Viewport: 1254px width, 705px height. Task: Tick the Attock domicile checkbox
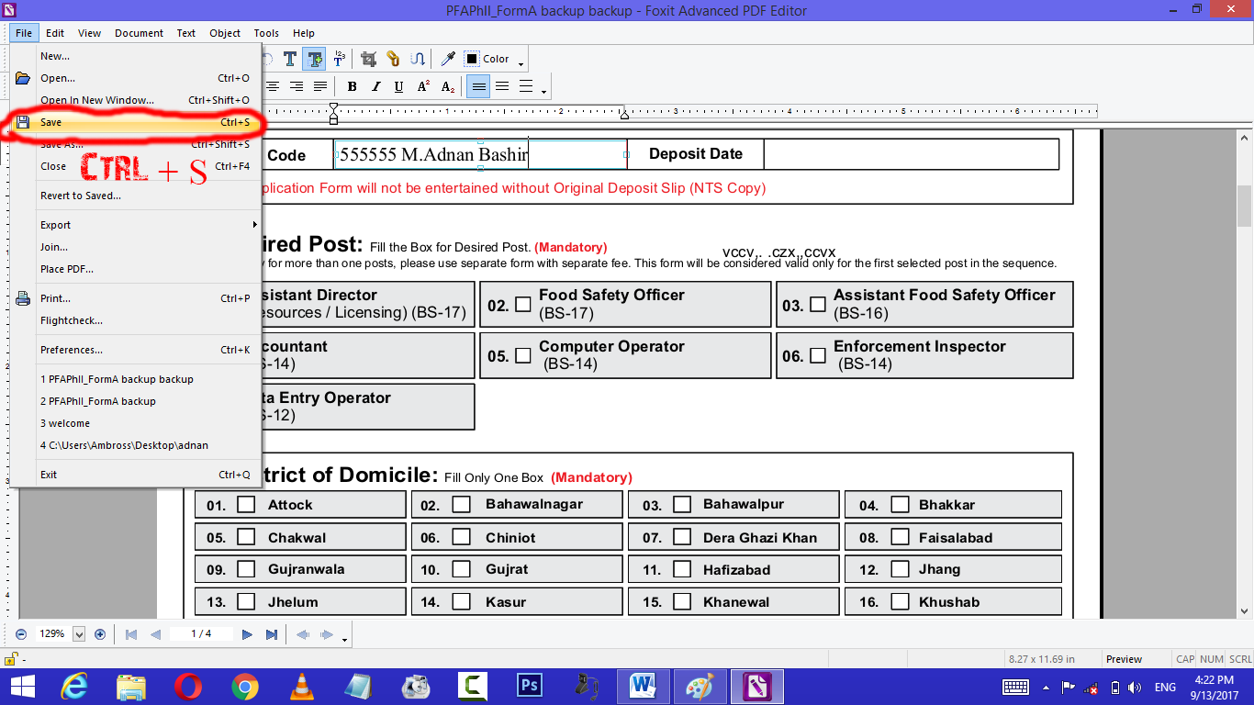(245, 503)
